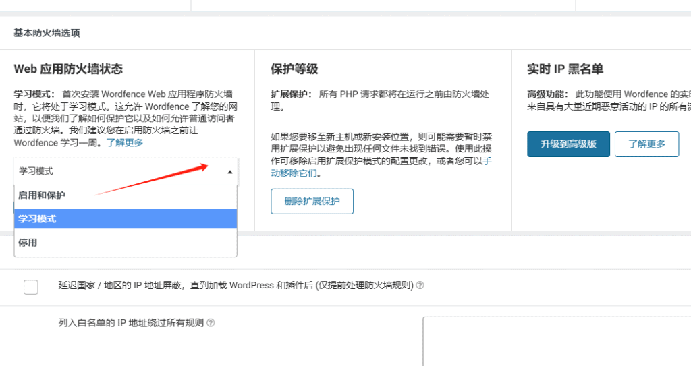
Task: Click 基本防火墙选项 section header
Action: pyautogui.click(x=47, y=33)
